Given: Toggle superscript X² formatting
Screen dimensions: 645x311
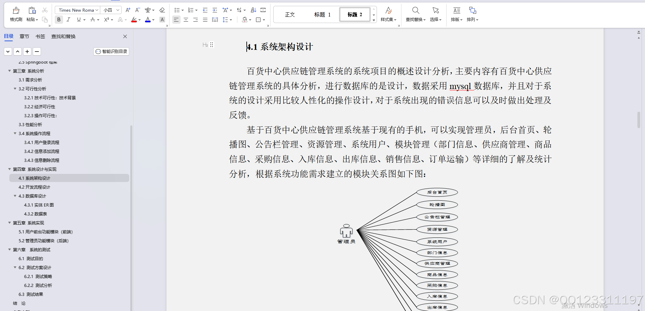Looking at the screenshot, I should (x=107, y=20).
